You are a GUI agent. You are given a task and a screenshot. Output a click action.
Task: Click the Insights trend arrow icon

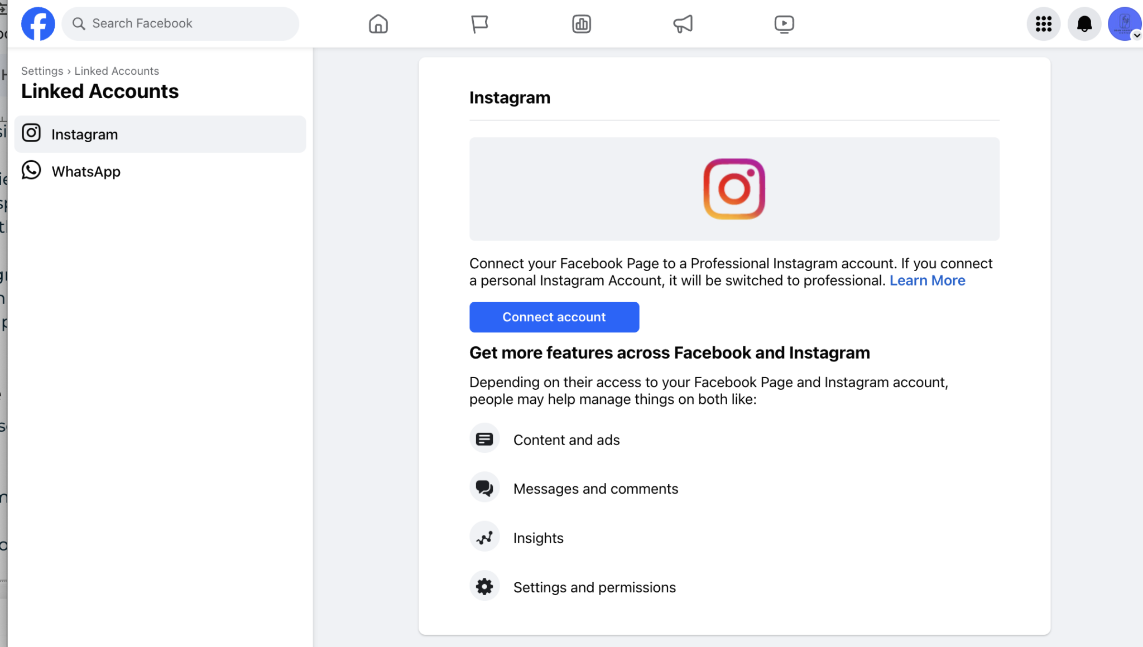(x=484, y=537)
